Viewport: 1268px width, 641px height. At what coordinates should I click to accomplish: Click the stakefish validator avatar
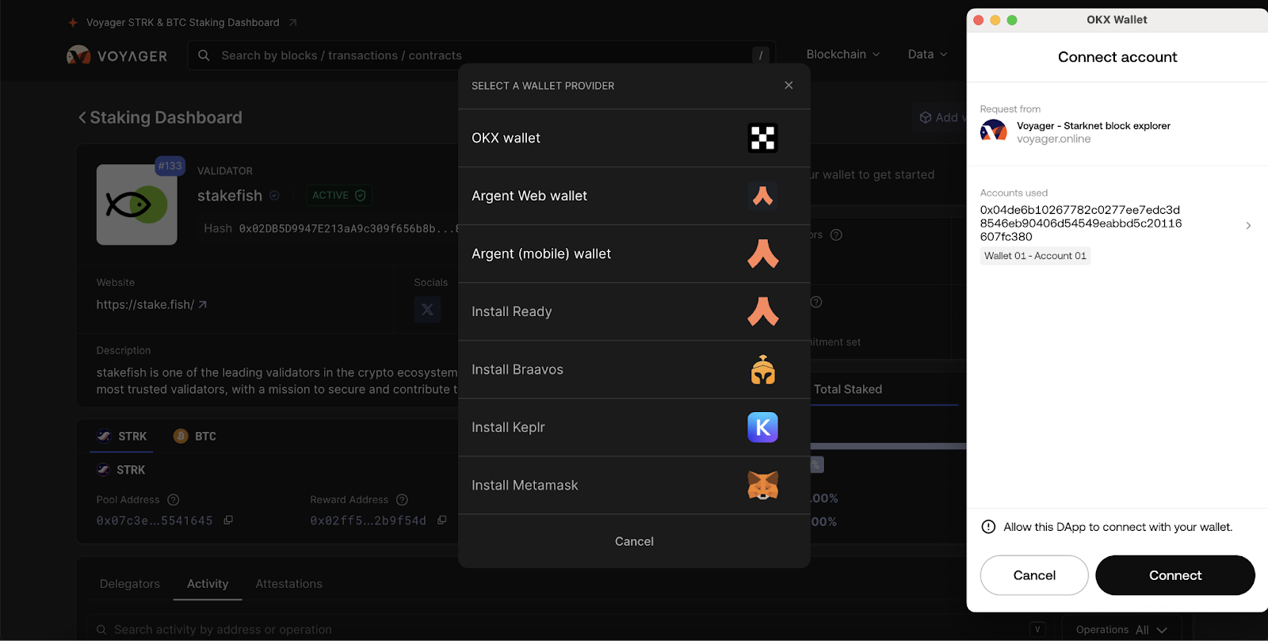point(137,204)
